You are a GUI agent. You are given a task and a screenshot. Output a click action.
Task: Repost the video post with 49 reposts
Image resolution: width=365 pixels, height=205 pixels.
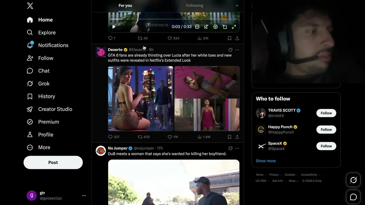(143, 38)
